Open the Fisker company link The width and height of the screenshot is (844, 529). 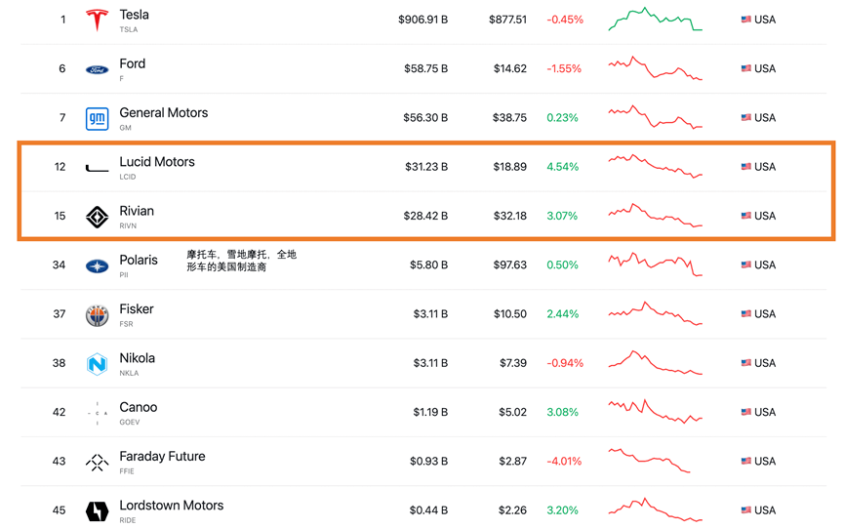[x=137, y=309]
